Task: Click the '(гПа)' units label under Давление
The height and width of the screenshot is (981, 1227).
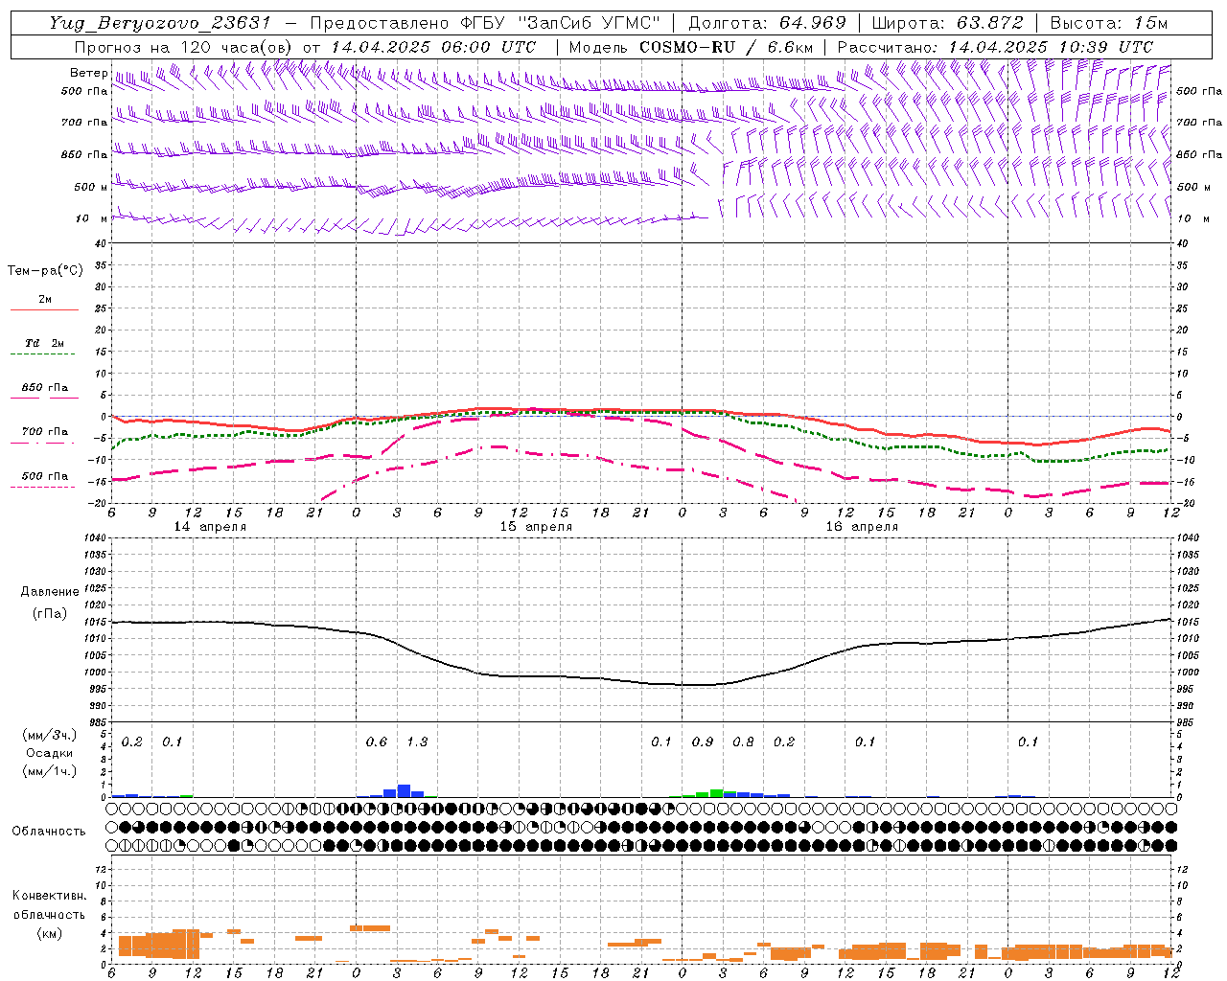Action: (x=50, y=614)
